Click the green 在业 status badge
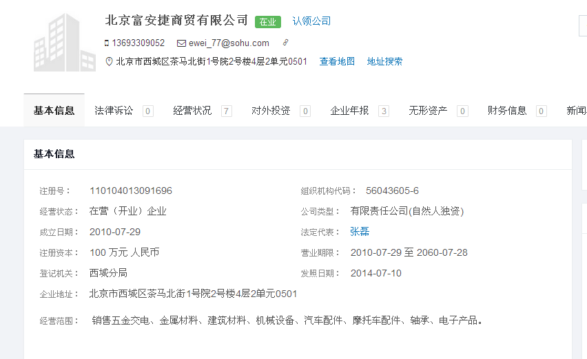The height and width of the screenshot is (359, 587). point(267,22)
